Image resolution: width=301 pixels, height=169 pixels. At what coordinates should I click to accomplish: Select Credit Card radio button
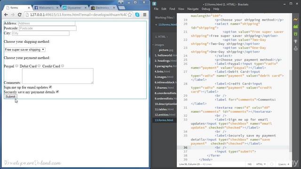coord(63,66)
